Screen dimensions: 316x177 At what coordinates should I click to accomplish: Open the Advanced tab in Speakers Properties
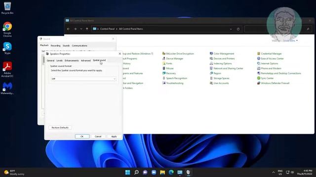(x=85, y=60)
